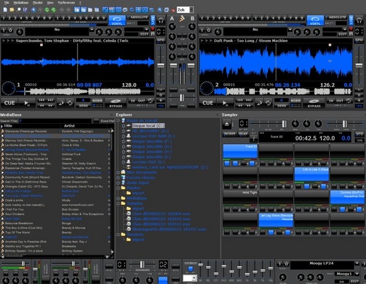Click deck 1 skip to previous track button
366x284 pixels.
(x=41, y=101)
